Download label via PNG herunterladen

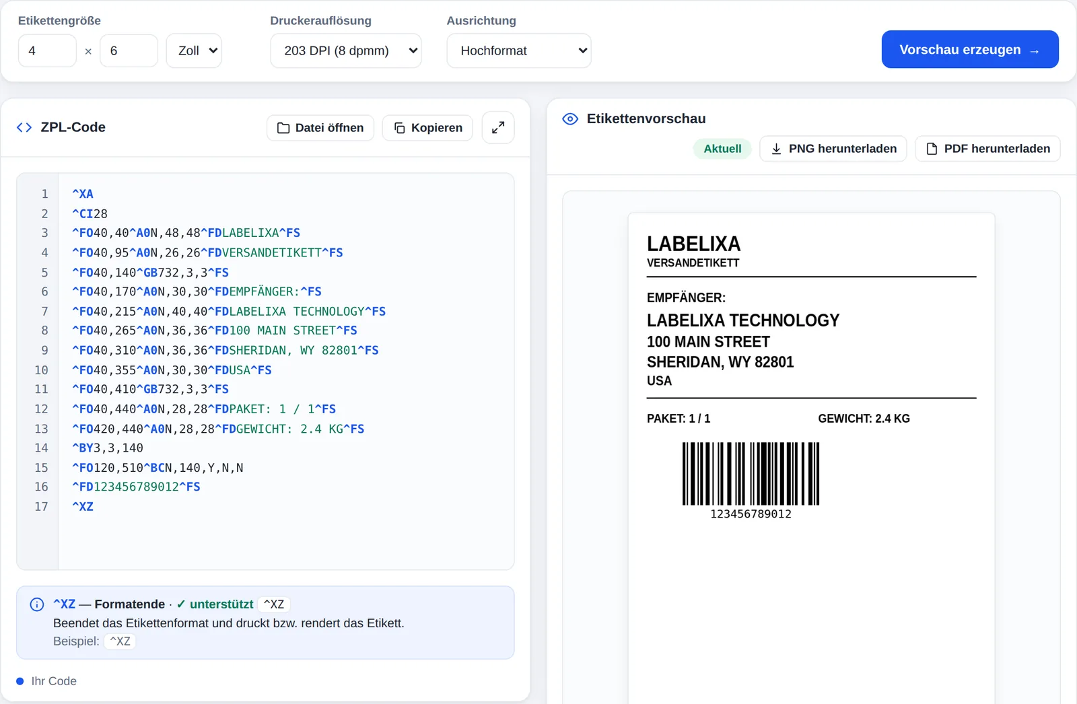[x=833, y=149]
